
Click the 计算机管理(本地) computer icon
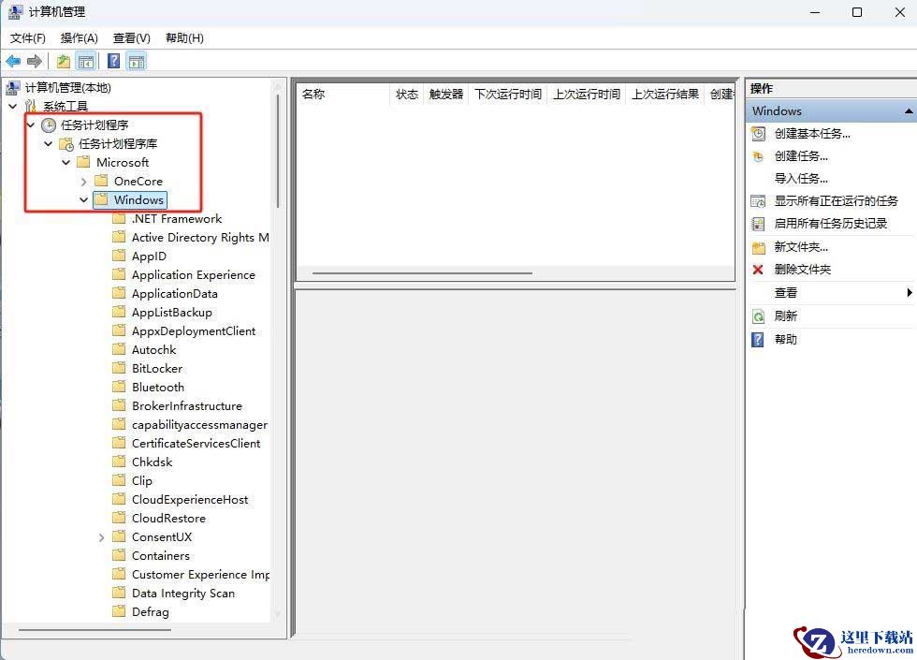(x=13, y=88)
